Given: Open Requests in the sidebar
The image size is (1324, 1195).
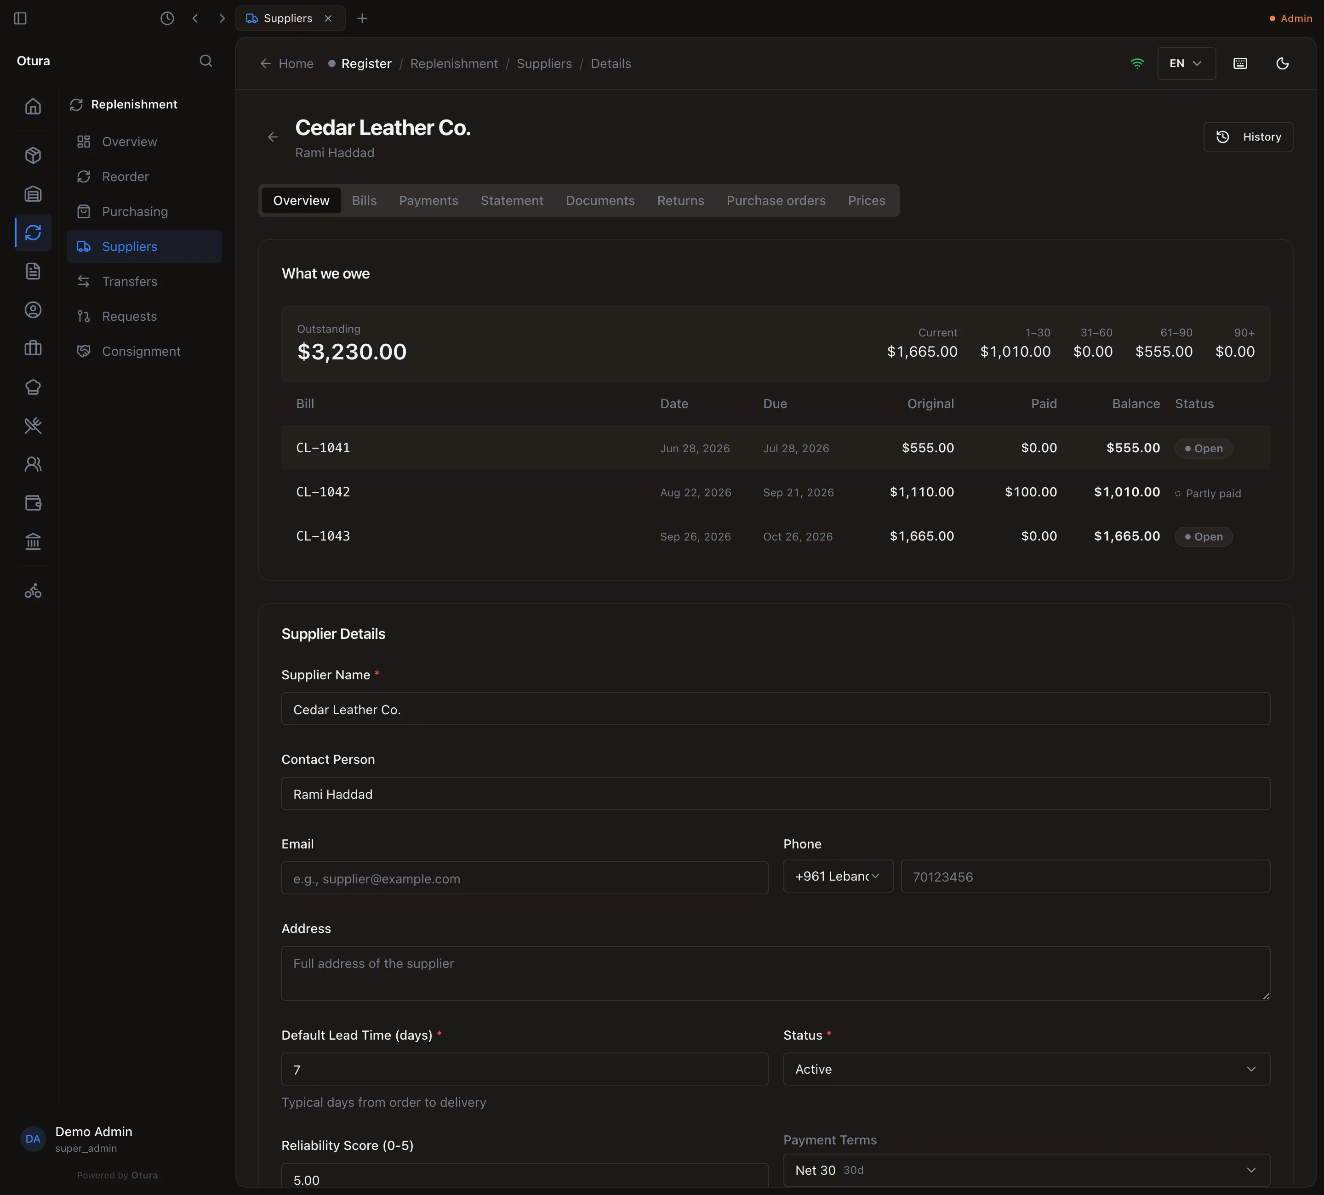Looking at the screenshot, I should pos(144,317).
